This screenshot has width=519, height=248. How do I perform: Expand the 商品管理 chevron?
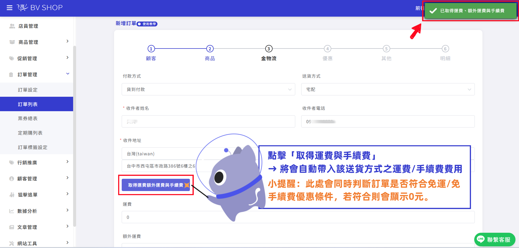click(x=67, y=41)
